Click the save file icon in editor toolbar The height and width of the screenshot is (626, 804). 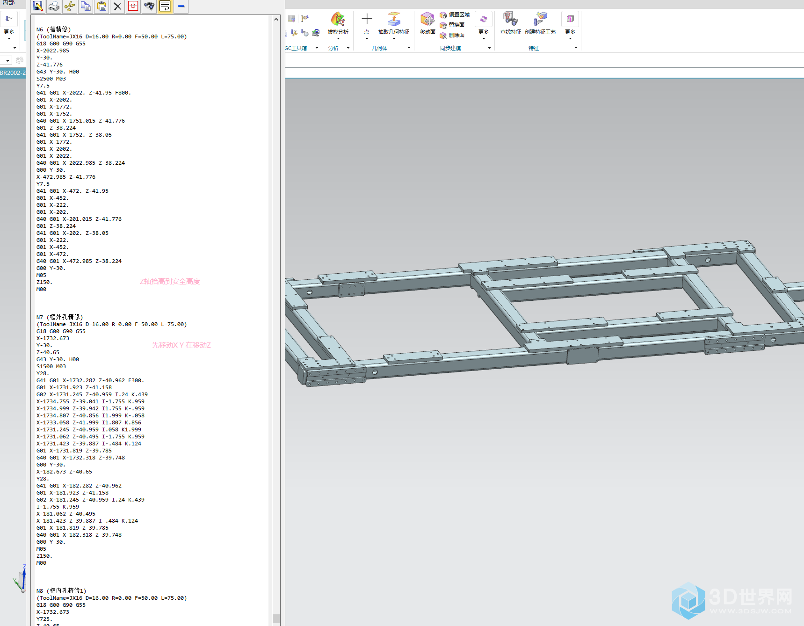(x=38, y=6)
